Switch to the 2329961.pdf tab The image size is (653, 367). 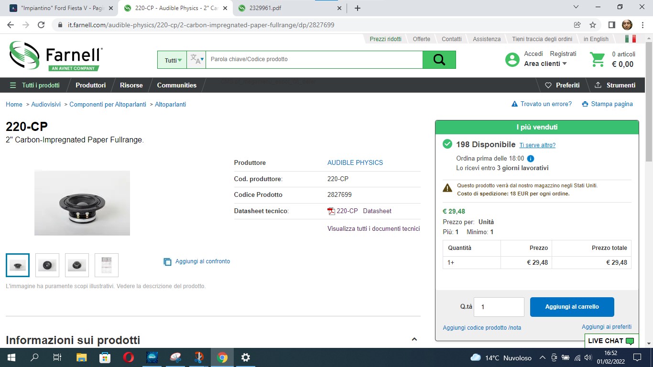pyautogui.click(x=289, y=8)
